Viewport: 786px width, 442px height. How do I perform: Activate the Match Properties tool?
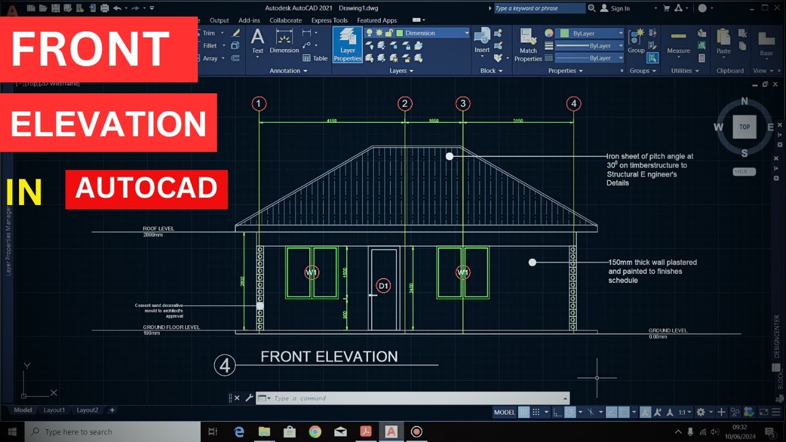point(528,45)
